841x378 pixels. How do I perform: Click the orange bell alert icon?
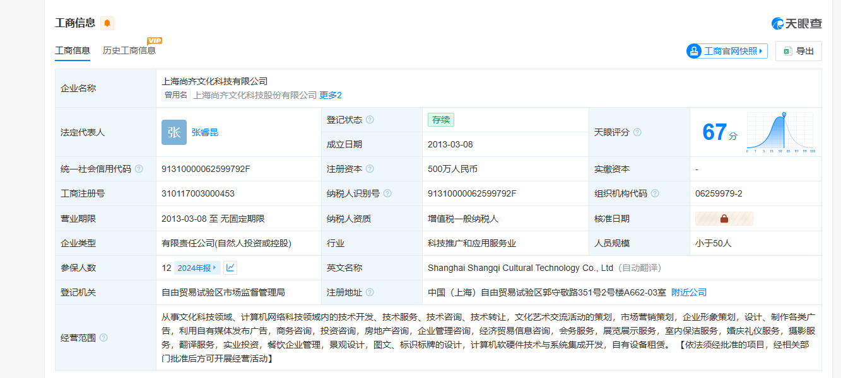pyautogui.click(x=107, y=23)
